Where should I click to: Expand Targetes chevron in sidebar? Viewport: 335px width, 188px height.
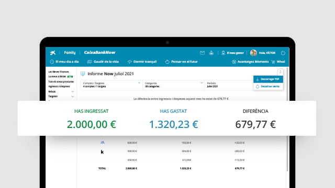click(x=73, y=97)
